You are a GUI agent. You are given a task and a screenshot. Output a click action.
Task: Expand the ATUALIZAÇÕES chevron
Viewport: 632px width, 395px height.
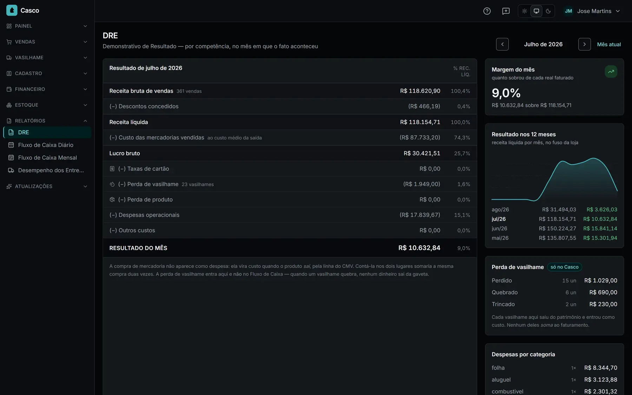[x=85, y=186]
